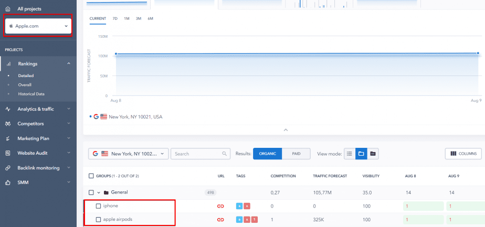Expand the Marketing Plan section

(69, 138)
